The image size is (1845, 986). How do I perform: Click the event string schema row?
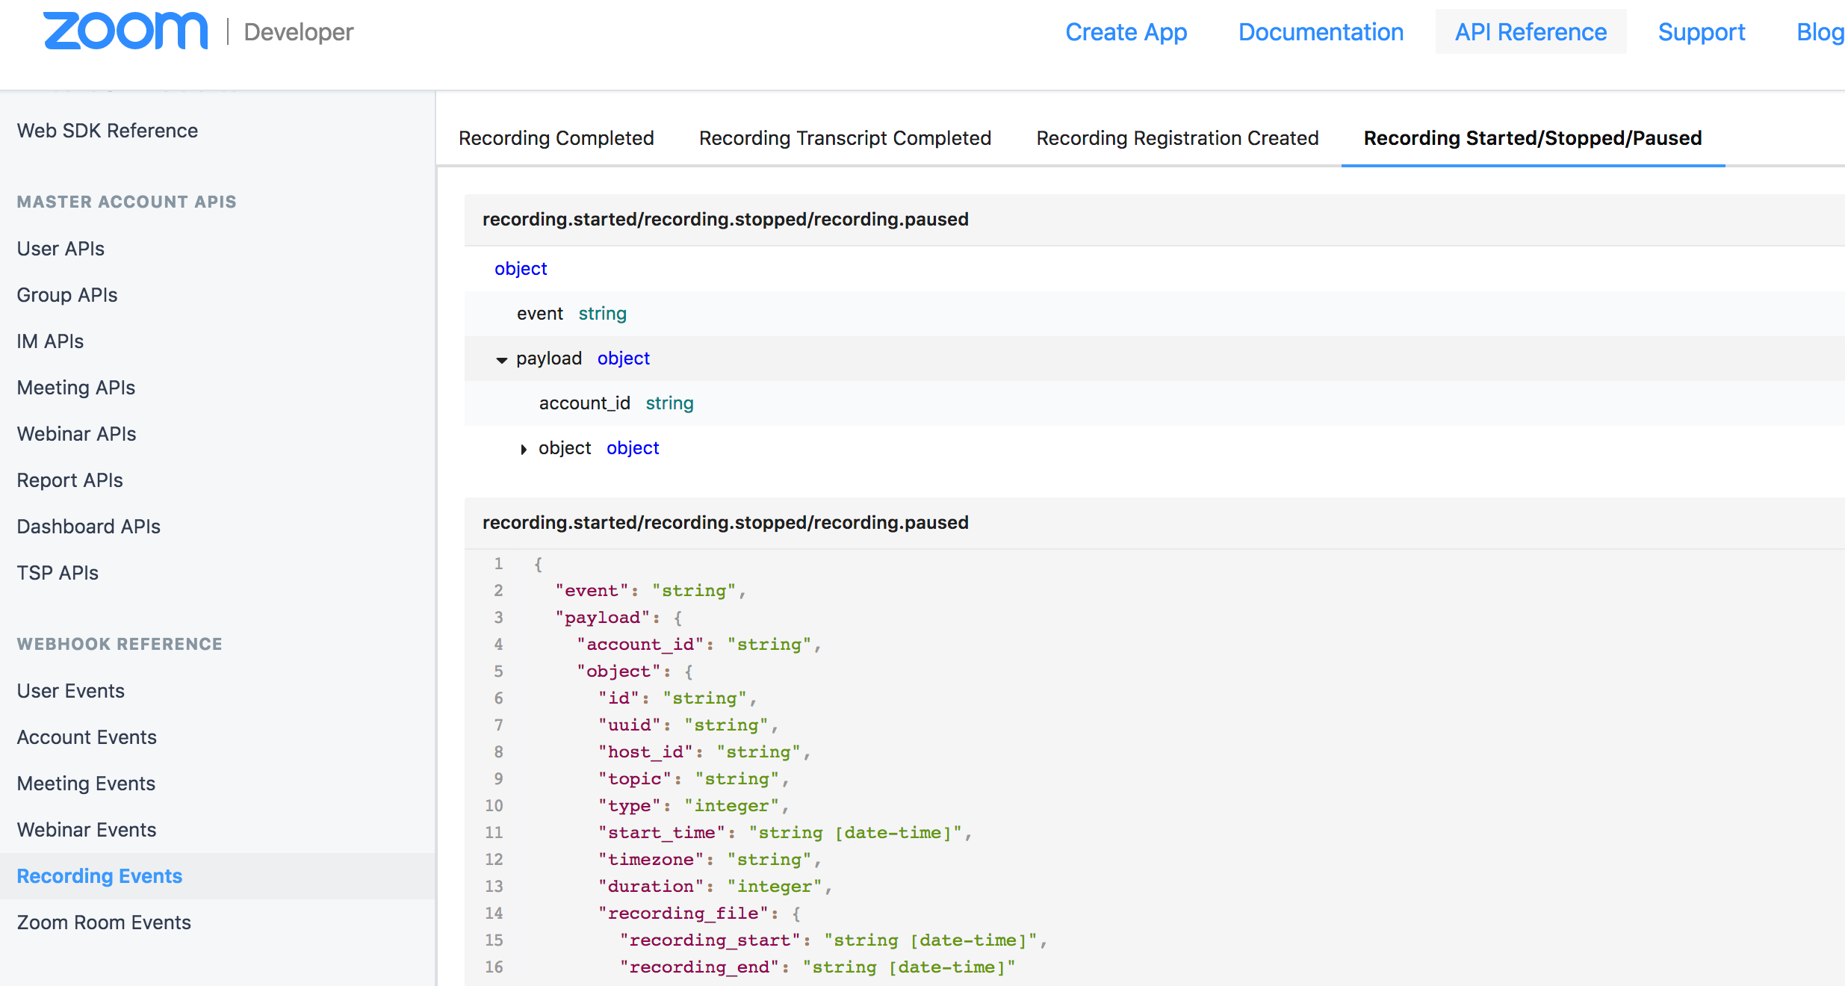[1155, 314]
